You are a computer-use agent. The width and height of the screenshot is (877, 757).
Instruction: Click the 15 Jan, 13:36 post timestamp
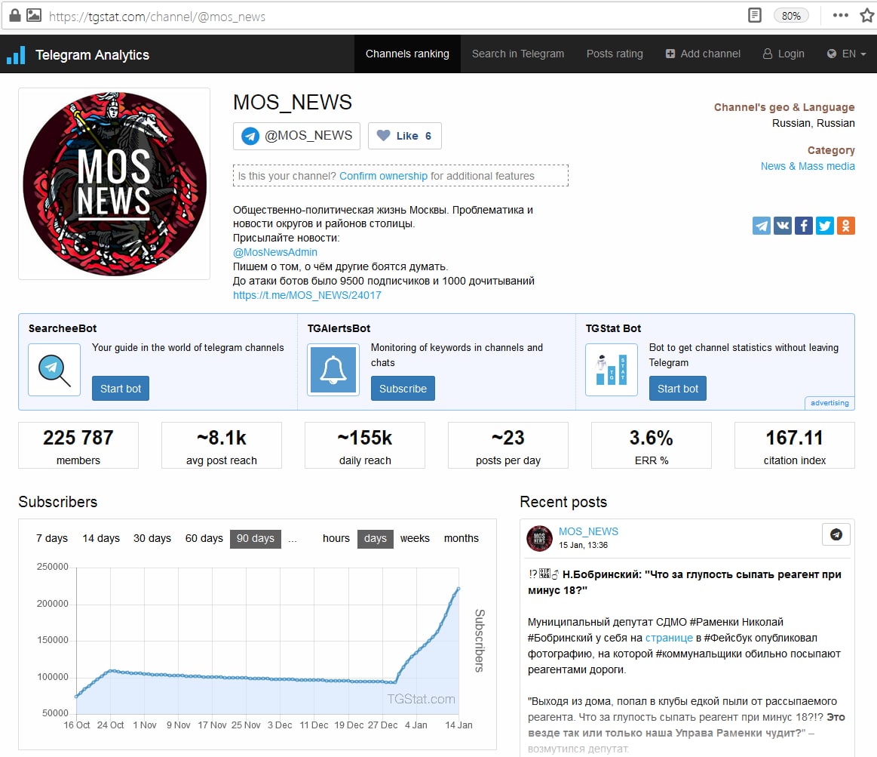pos(584,546)
